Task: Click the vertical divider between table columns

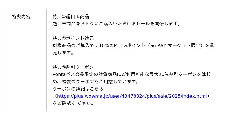Action: point(46,60)
